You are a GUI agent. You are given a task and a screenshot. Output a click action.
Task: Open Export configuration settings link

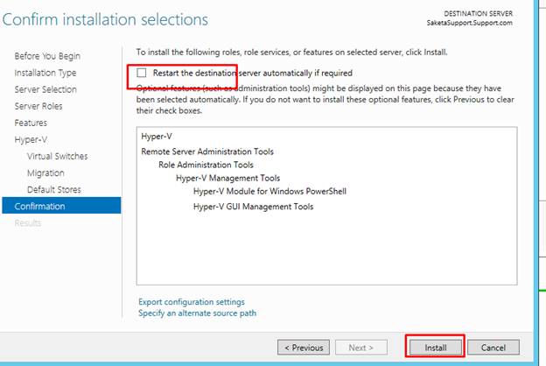tap(191, 302)
